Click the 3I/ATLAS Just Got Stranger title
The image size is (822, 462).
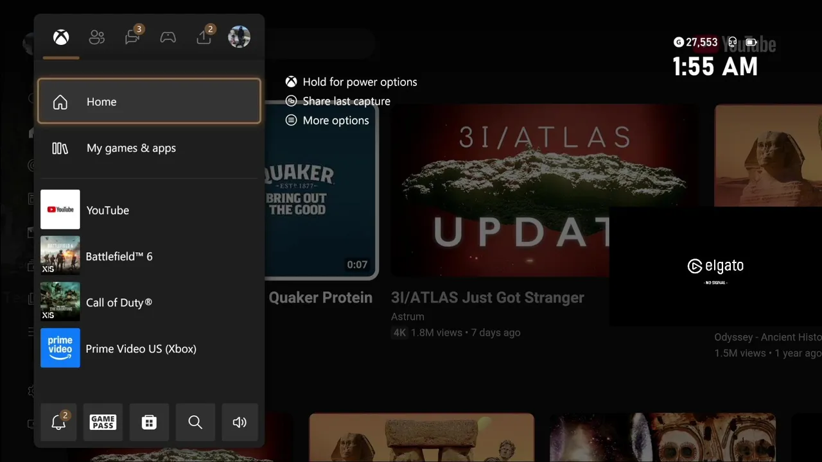487,298
